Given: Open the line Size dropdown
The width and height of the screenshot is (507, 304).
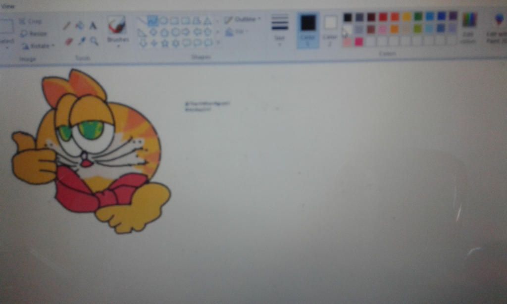Looking at the screenshot, I should click(x=280, y=31).
